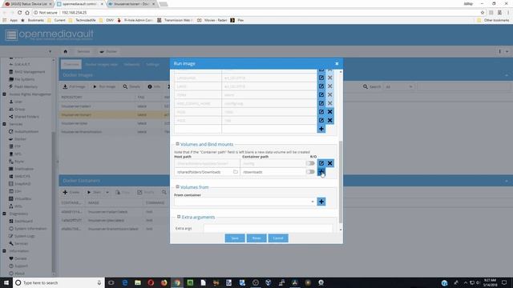Collapse the Volumes from section
This screenshot has height=288, width=513.
coord(177,186)
